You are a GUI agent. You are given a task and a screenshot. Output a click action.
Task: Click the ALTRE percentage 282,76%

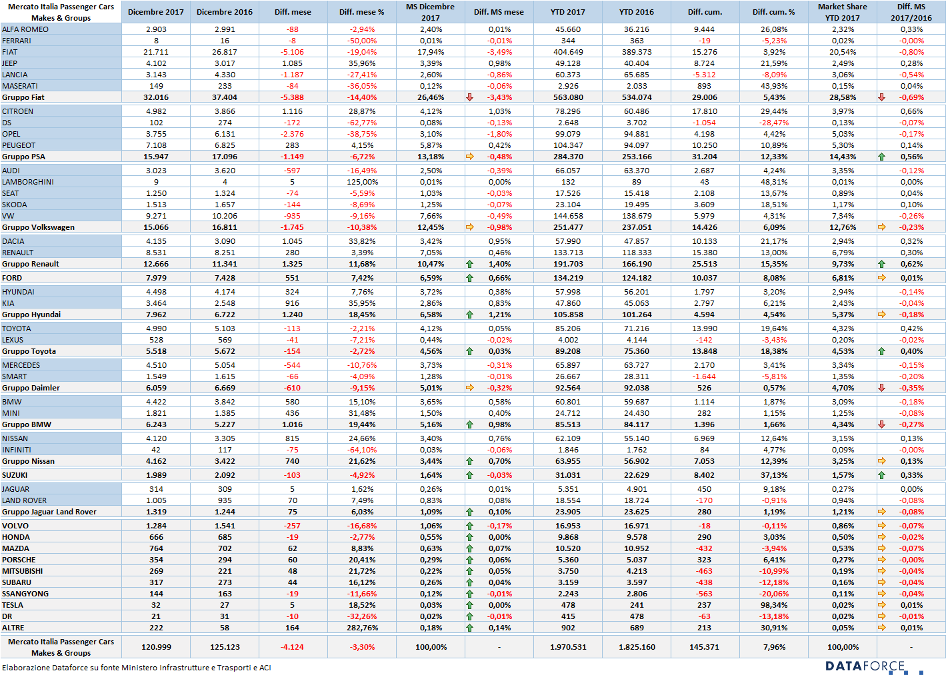click(362, 628)
